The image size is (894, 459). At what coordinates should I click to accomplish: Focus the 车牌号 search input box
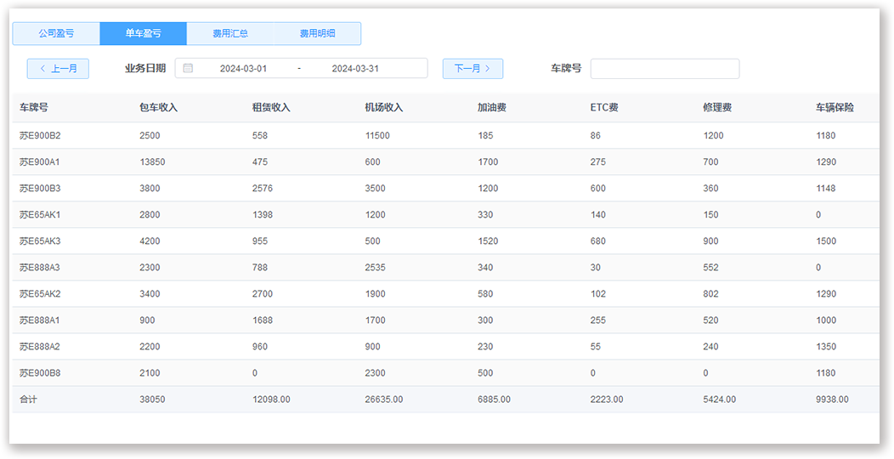coord(665,69)
